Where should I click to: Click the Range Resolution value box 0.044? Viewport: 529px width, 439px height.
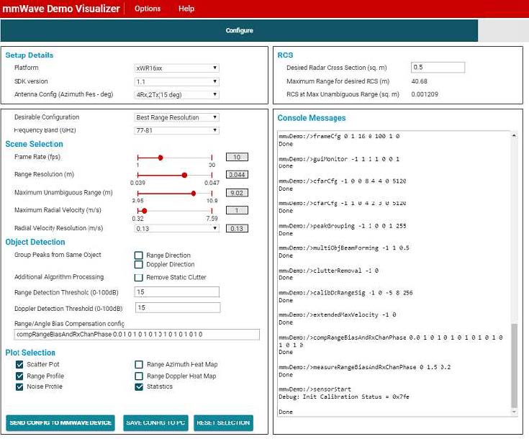click(237, 174)
